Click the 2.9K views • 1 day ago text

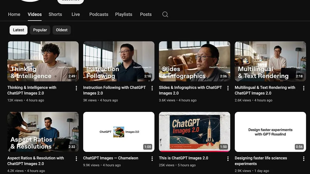(x=252, y=171)
